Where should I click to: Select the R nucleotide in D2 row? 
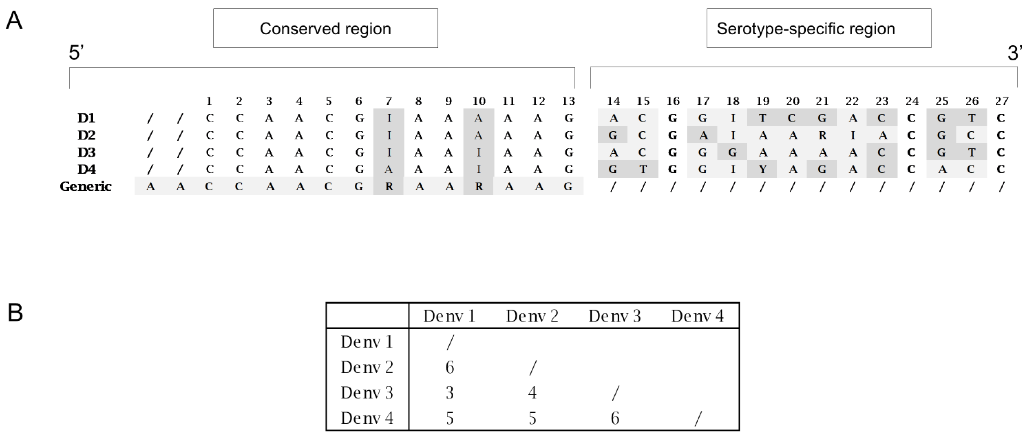pos(822,135)
